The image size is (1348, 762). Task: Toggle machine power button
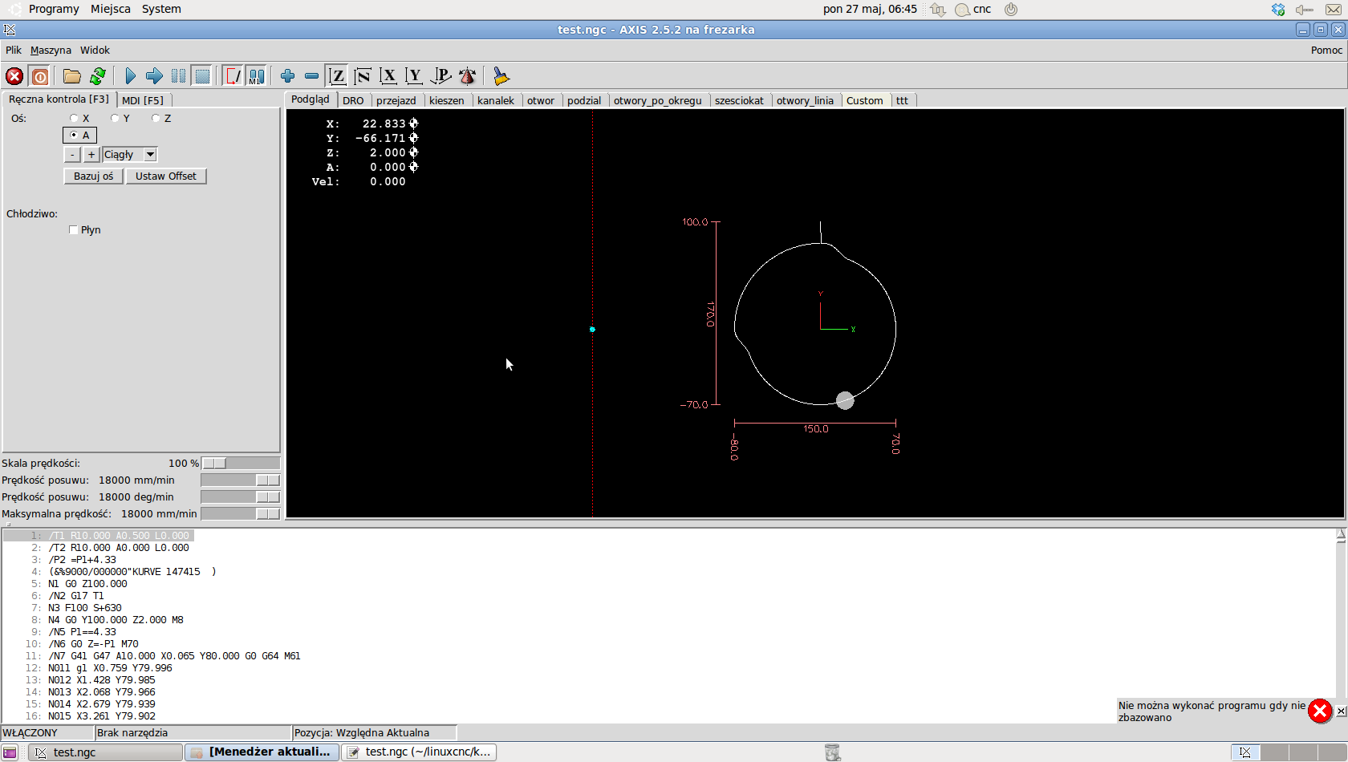(40, 76)
